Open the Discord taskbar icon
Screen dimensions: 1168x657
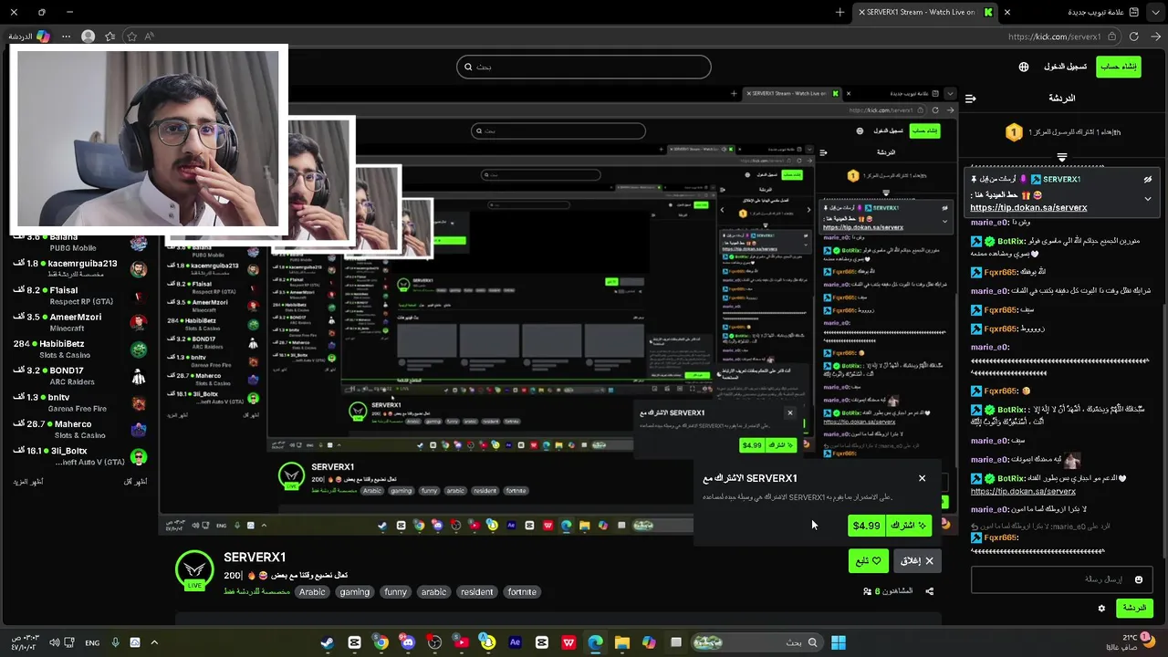408,642
